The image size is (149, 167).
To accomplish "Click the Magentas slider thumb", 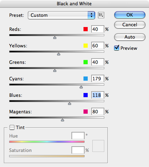I will click(x=62, y=120).
